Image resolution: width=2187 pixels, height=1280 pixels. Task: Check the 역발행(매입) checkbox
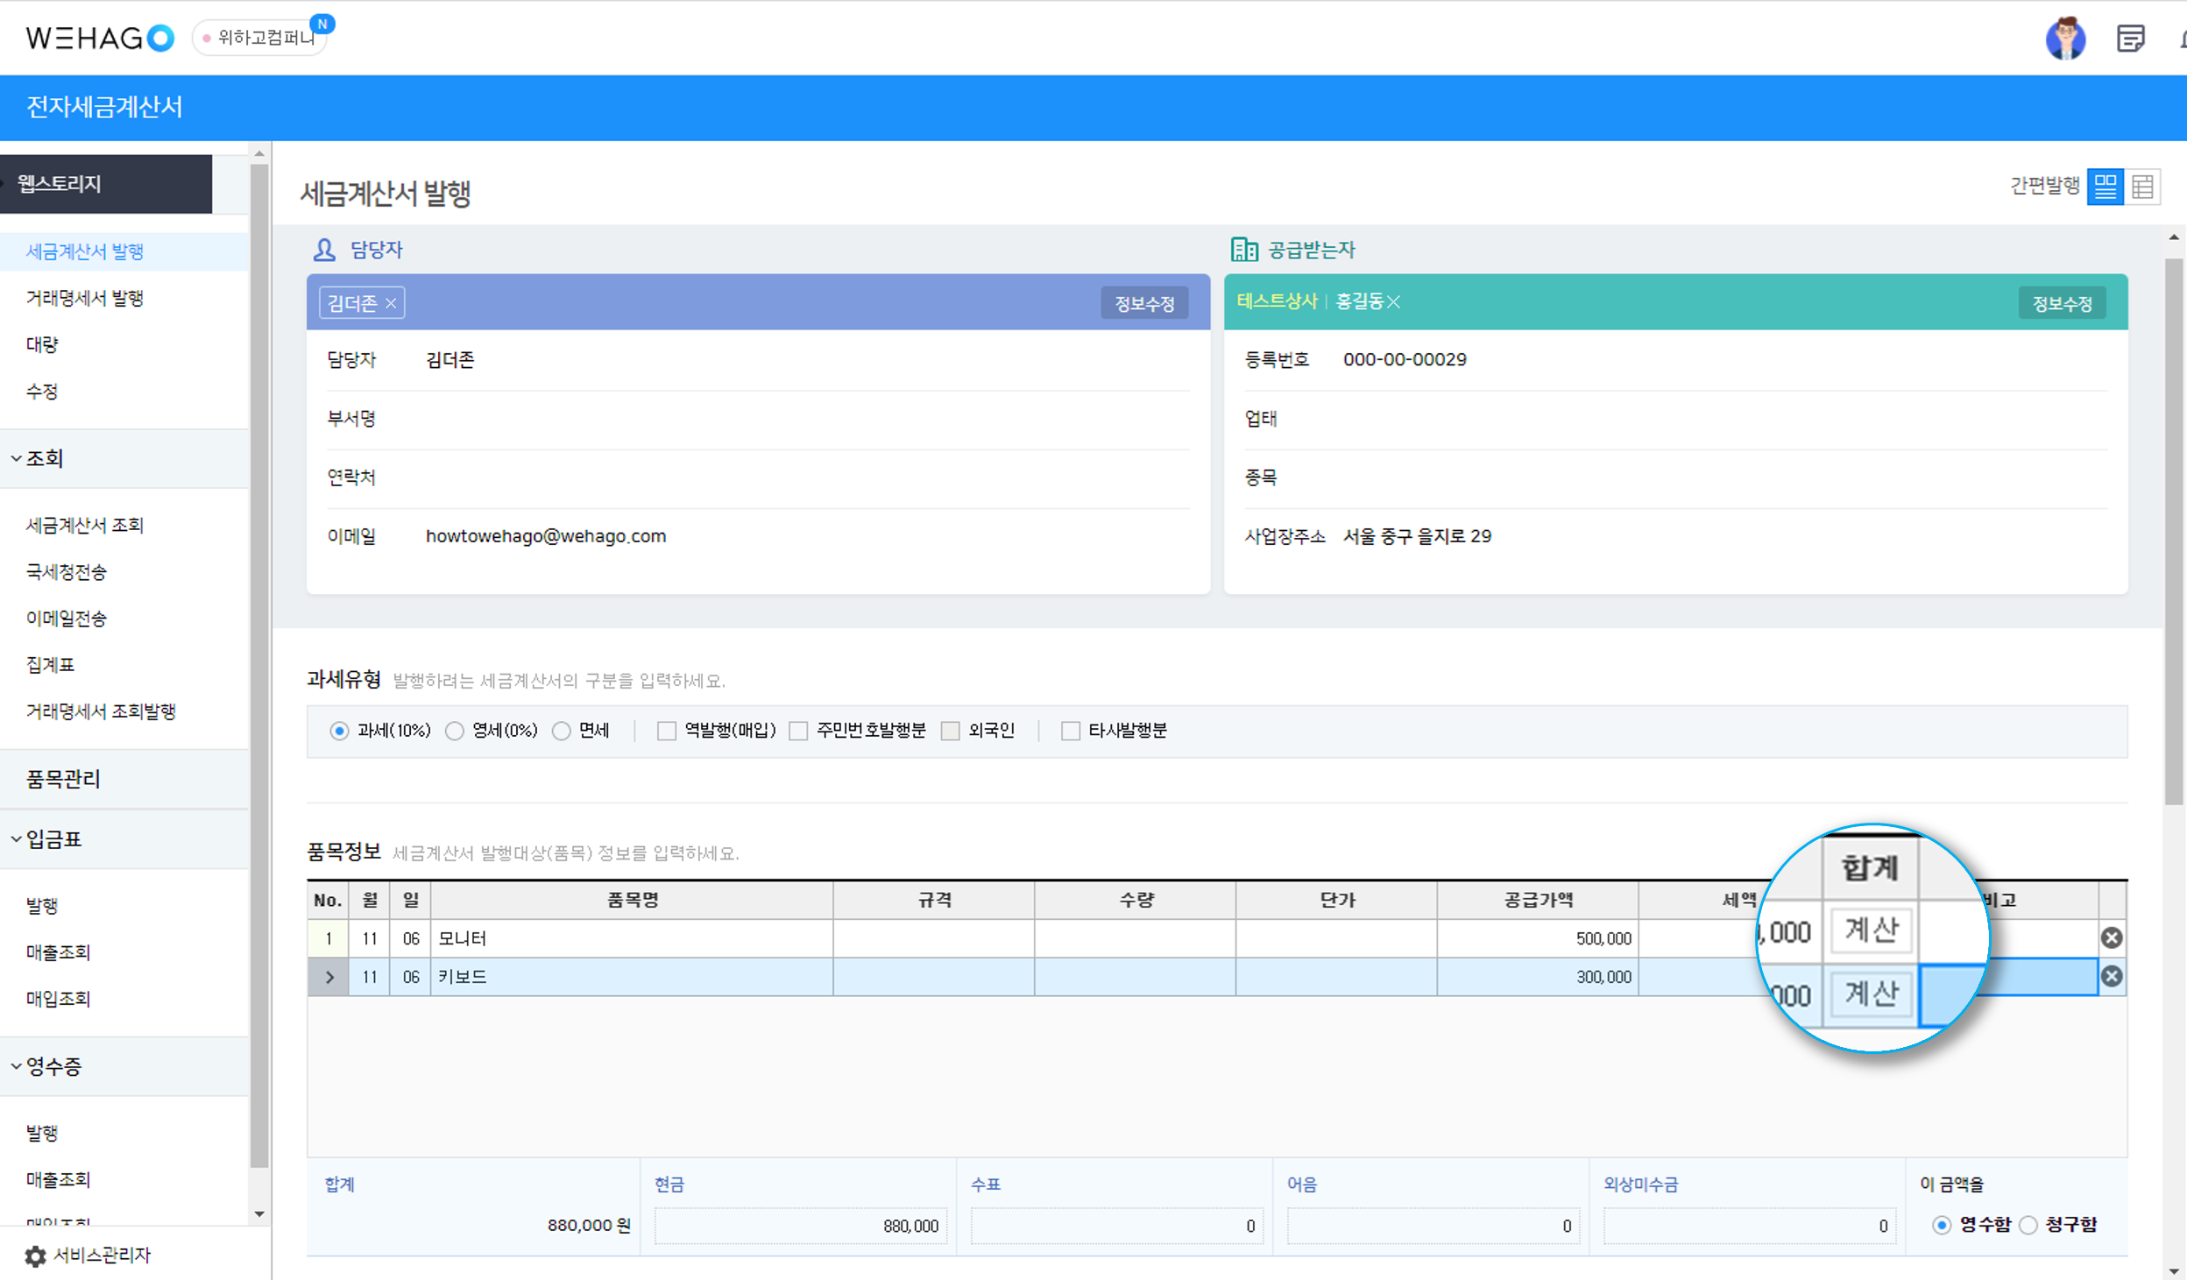667,731
